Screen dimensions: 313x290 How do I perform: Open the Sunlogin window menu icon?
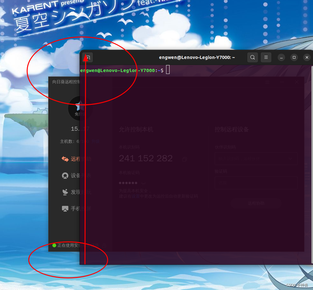[x=268, y=82]
